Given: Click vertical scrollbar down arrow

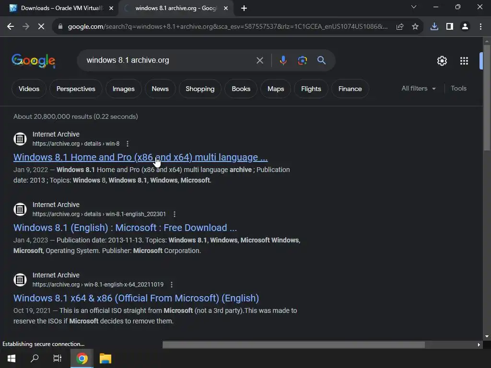Looking at the screenshot, I should 487,337.
